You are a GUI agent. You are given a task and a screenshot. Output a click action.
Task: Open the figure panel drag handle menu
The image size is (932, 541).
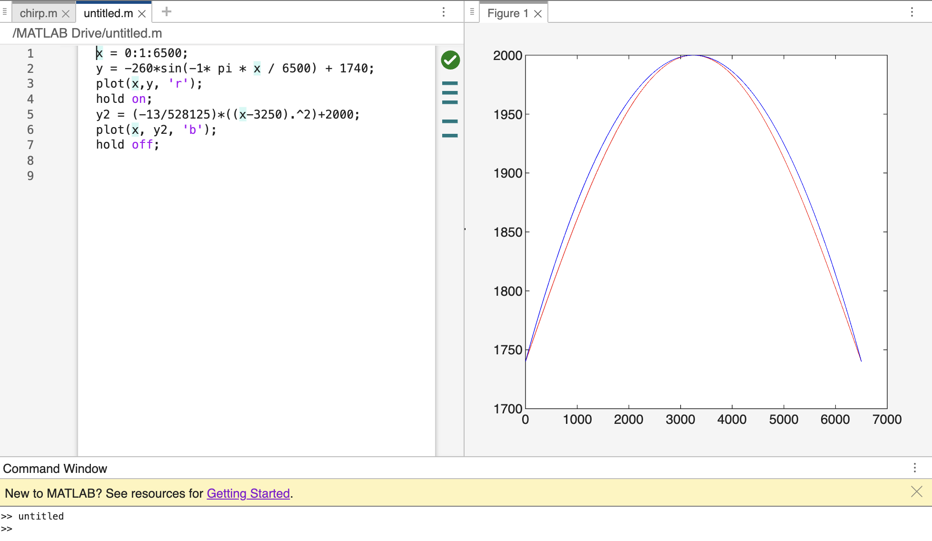pos(472,11)
